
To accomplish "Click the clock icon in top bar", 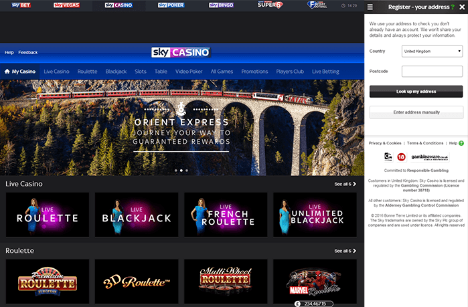I will pos(343,5).
